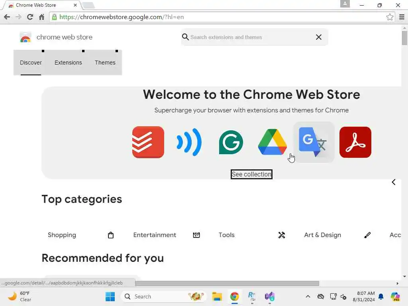Open Visual Studio from the taskbar
408x306 pixels.
coord(270,296)
